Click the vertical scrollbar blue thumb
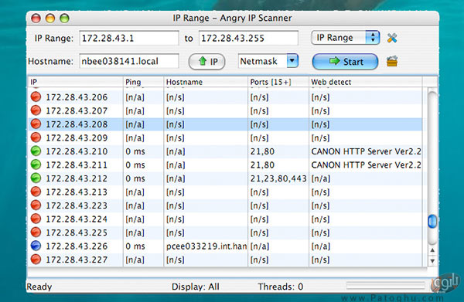This screenshot has height=302, width=464. [432, 222]
